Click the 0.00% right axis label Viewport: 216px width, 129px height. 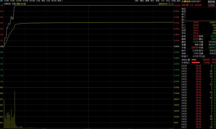(x=177, y=46)
